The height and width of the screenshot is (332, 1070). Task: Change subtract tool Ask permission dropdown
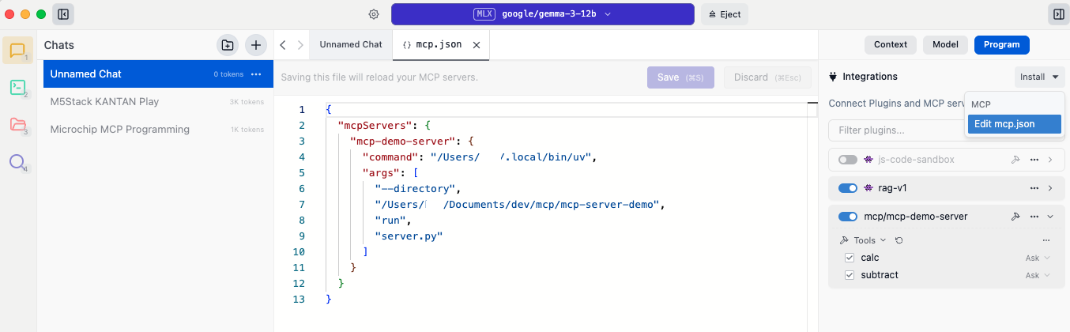1038,275
